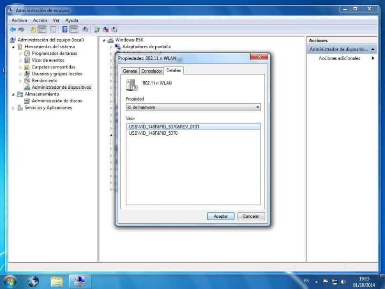The width and height of the screenshot is (385, 289).
Task: Switch to the General tab
Action: point(130,71)
